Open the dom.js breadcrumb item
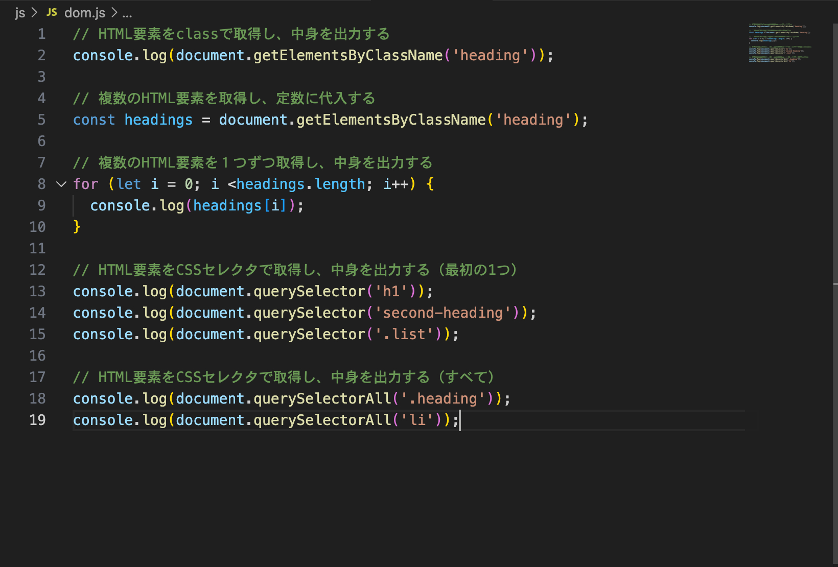Viewport: 838px width, 567px height. [x=84, y=12]
